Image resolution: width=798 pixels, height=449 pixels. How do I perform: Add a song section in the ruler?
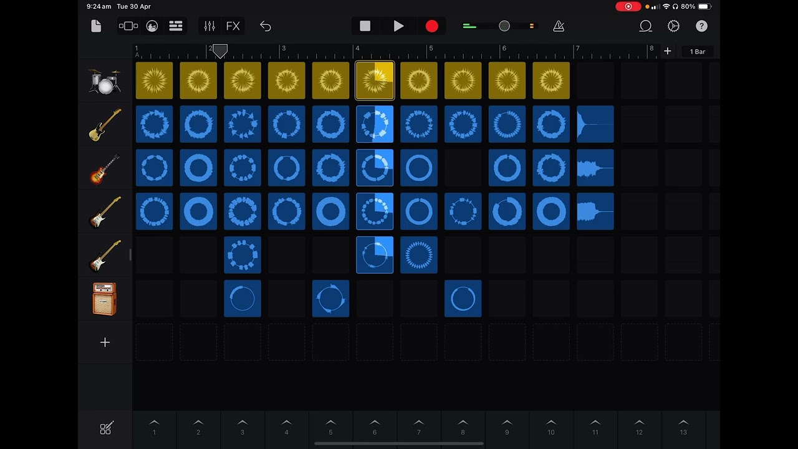coord(667,51)
